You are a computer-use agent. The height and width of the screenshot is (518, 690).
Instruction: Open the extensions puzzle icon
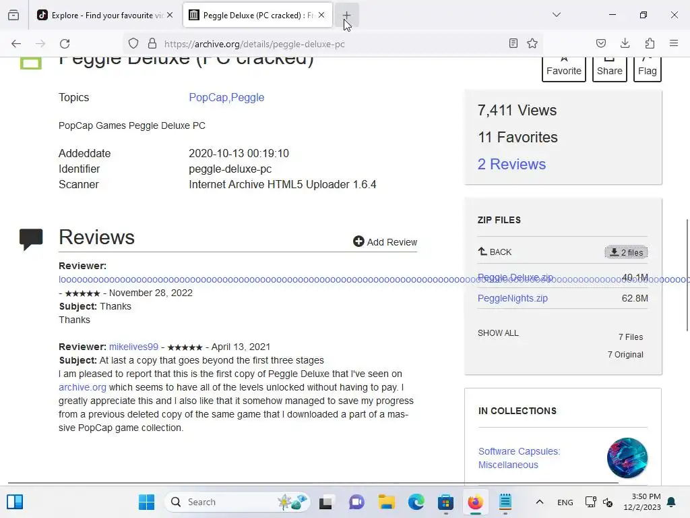650,43
